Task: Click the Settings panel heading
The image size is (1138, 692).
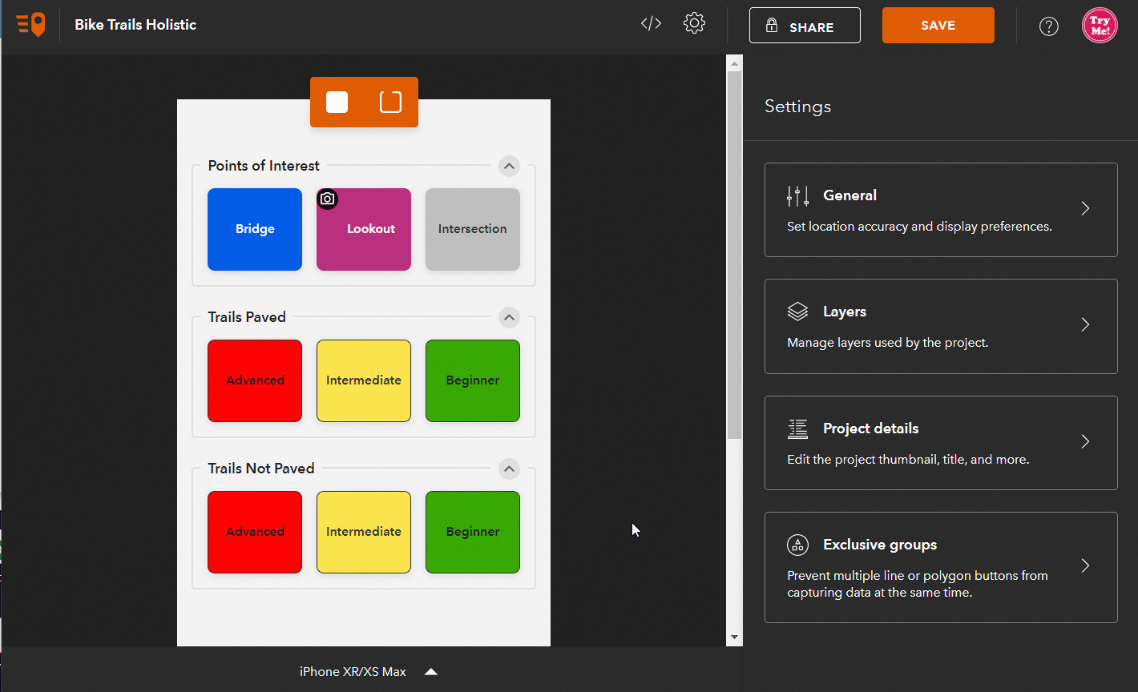Action: point(797,107)
